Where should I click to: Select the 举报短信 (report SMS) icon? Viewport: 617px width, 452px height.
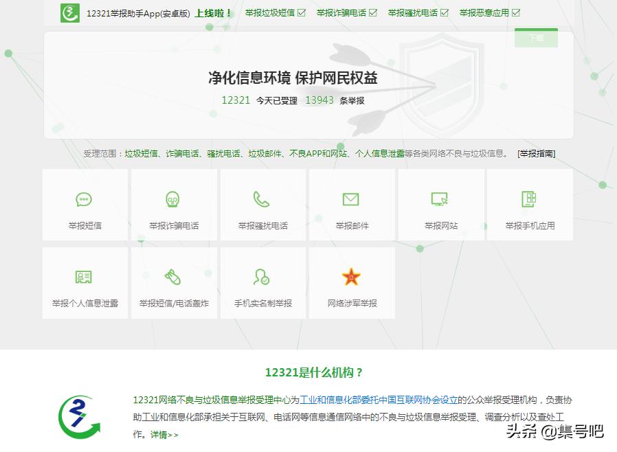(85, 200)
